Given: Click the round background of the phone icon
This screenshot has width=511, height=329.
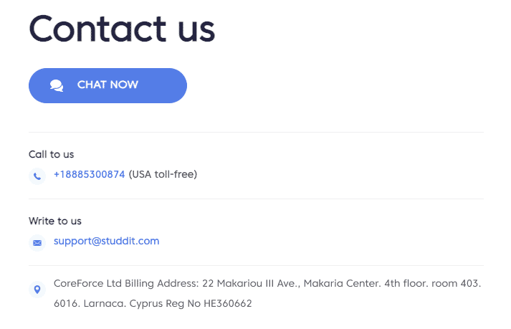Looking at the screenshot, I should (x=37, y=176).
